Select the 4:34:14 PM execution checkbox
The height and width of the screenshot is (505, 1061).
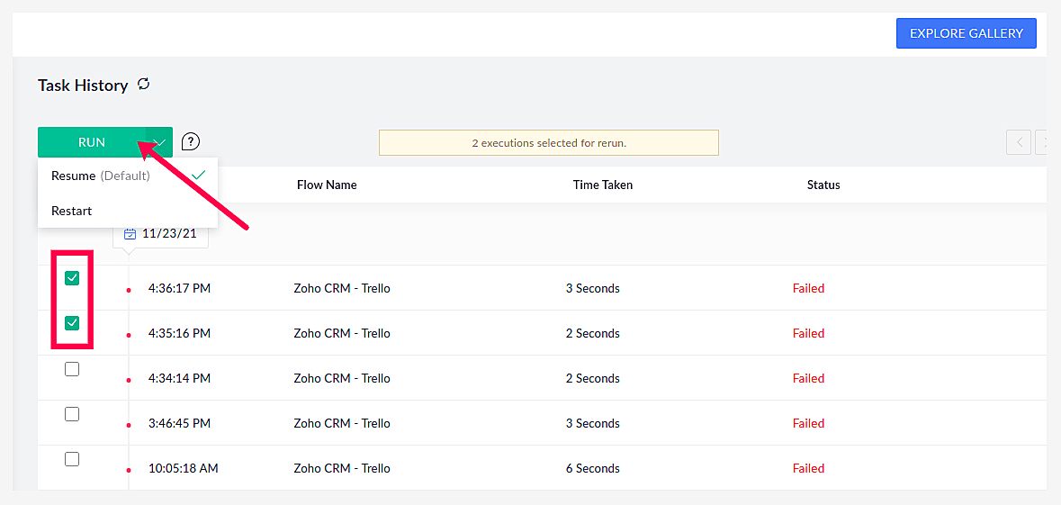pos(72,369)
